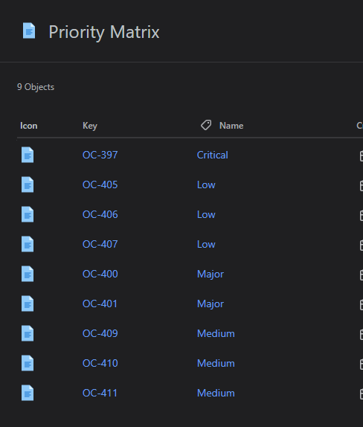Click the 9 Objects count label
This screenshot has height=427, width=363.
(x=36, y=87)
